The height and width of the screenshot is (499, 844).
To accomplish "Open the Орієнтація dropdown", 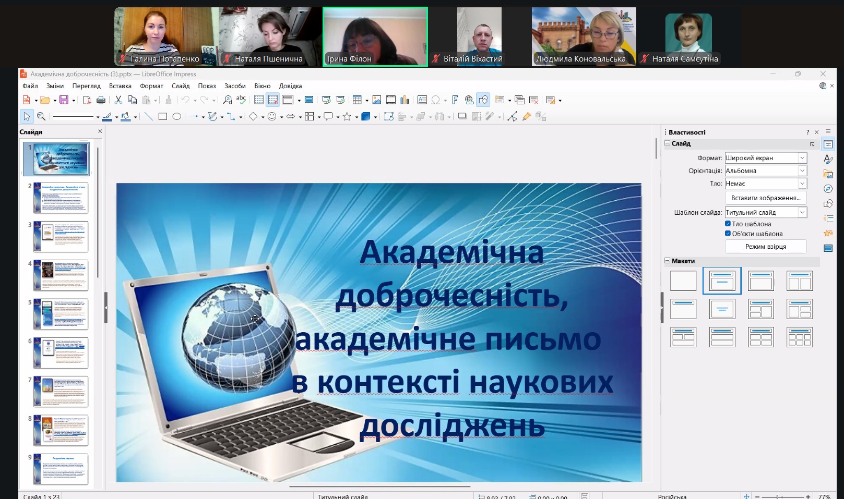I will coord(802,171).
